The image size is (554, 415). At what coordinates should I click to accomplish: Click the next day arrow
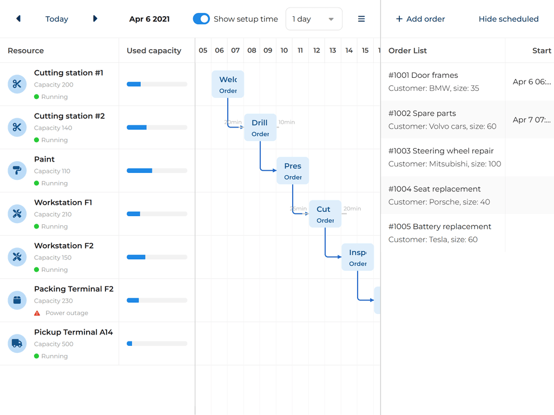(95, 18)
